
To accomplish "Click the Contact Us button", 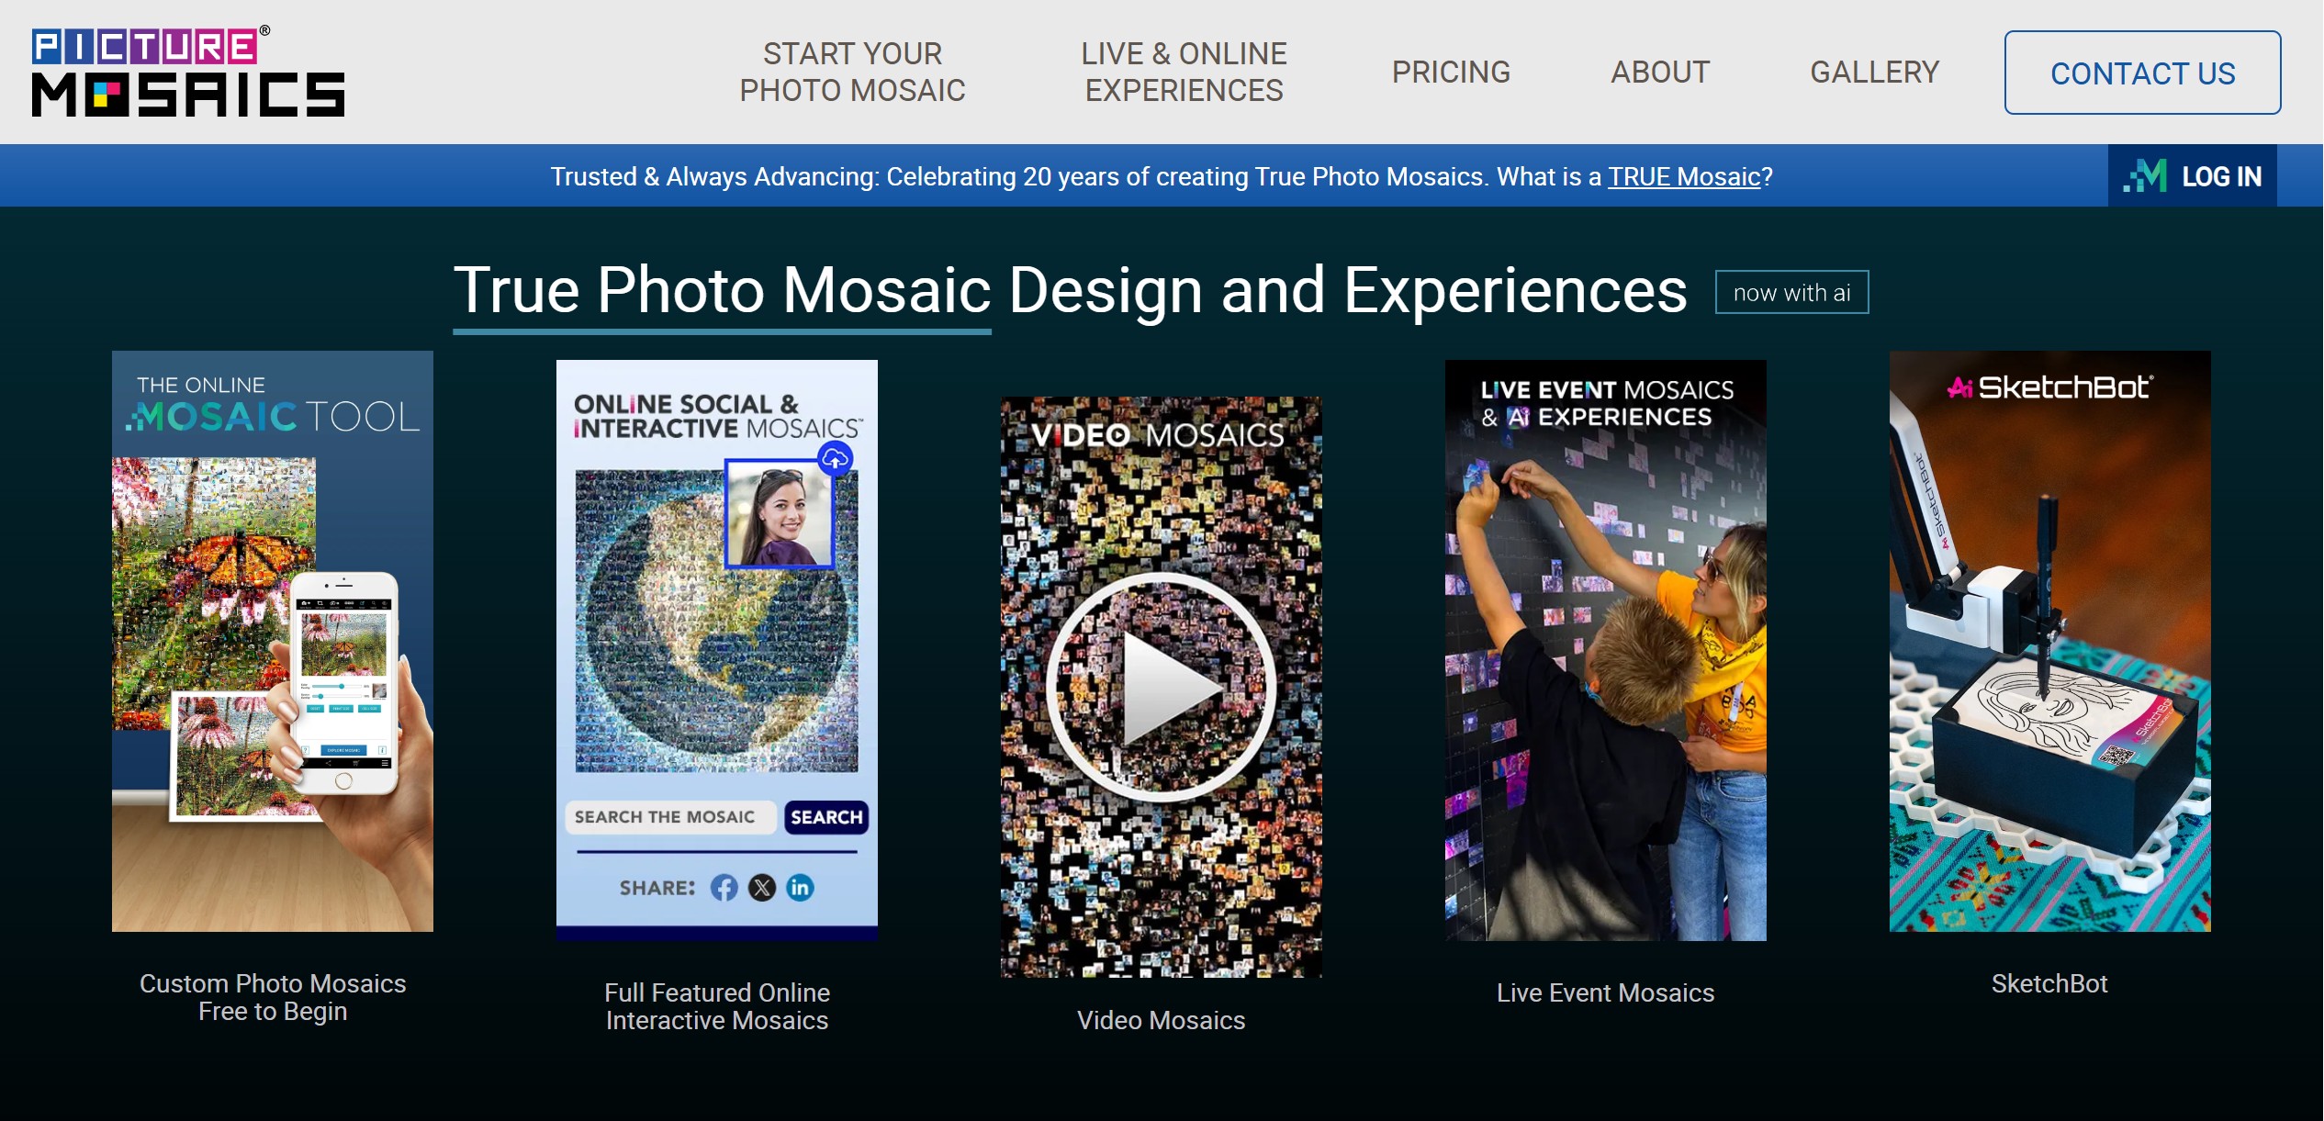I will coord(2142,73).
